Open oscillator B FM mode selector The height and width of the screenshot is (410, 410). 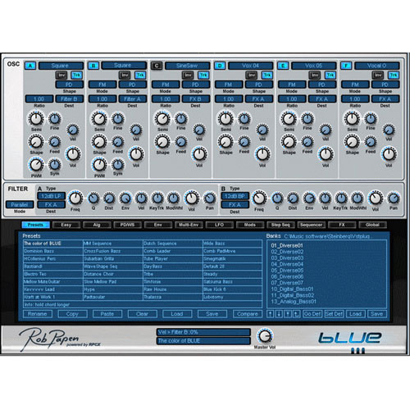coord(102,84)
